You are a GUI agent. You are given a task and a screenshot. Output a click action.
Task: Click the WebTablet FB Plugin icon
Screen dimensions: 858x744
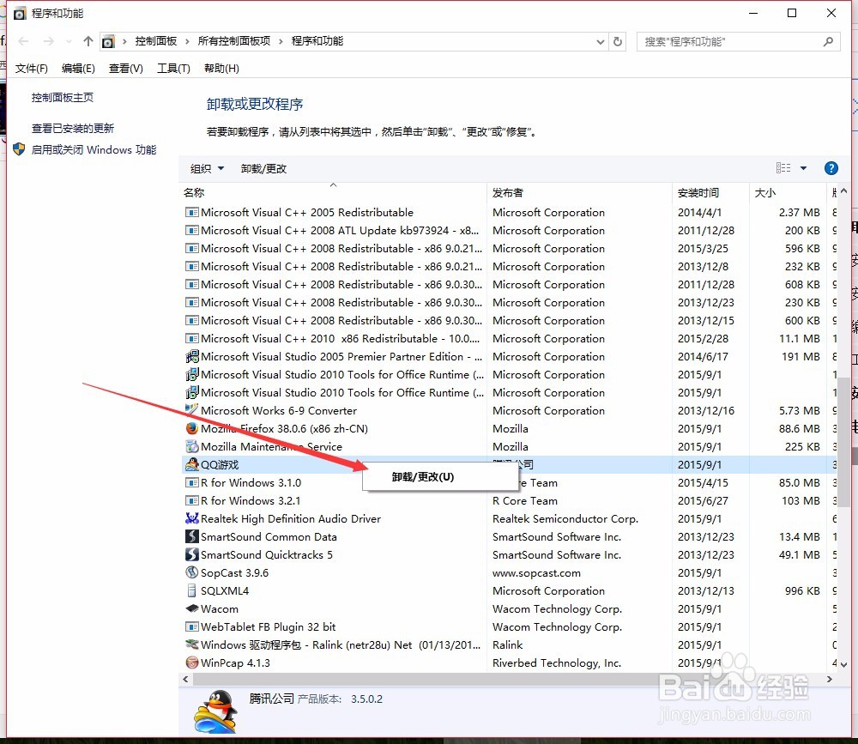(x=191, y=626)
